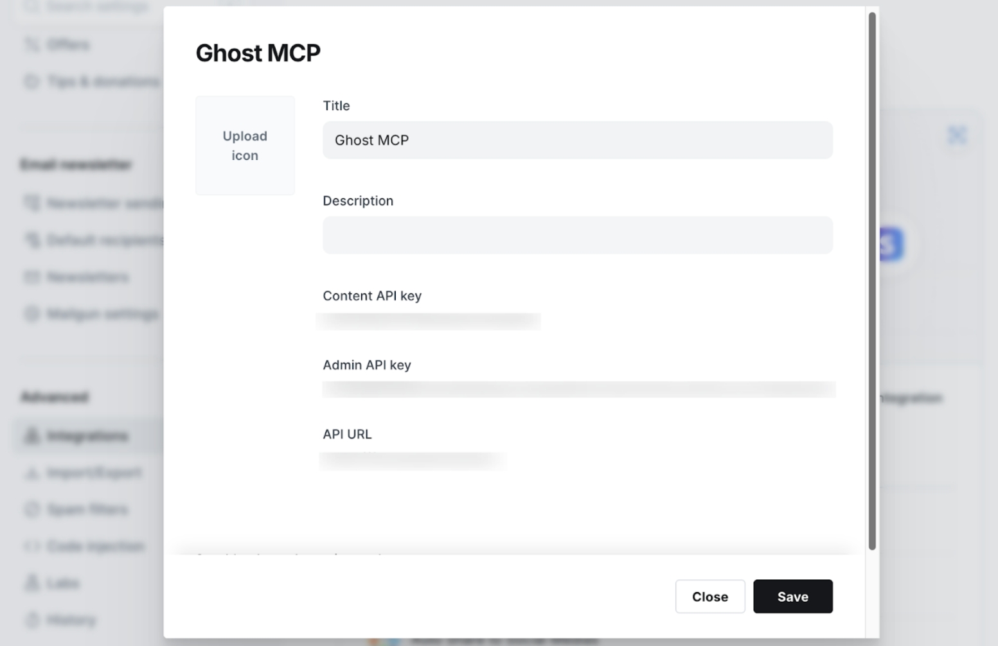Open Offers in the blurred sidebar
The height and width of the screenshot is (646, 998).
(68, 44)
